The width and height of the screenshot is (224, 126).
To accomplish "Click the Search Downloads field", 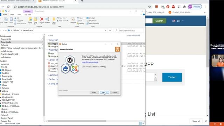I will tap(128, 30).
